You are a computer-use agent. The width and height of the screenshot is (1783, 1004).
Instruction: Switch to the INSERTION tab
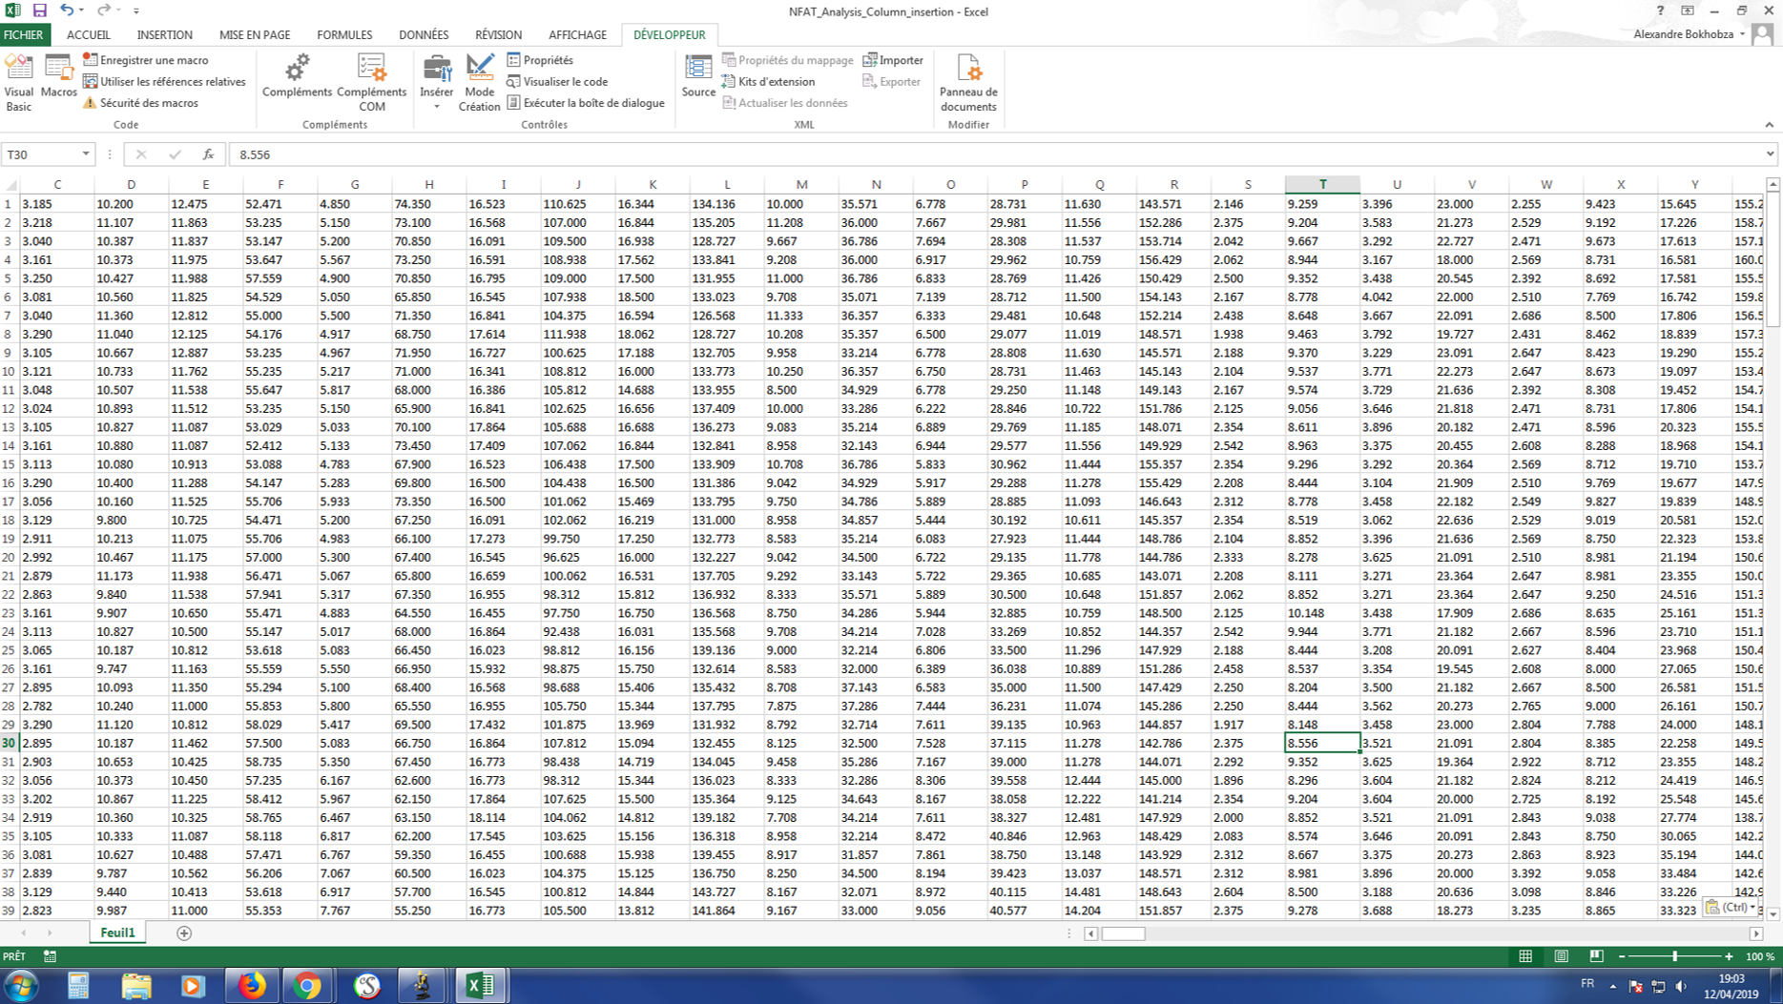click(164, 34)
